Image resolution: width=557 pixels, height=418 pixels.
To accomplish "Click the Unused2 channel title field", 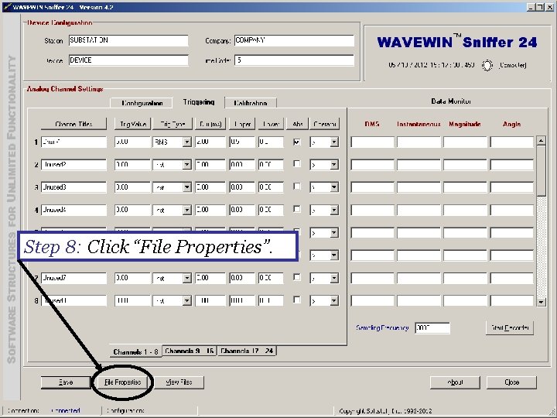I will (x=73, y=165).
